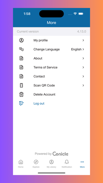Open the Terms of Service chevron
103x183 pixels.
(x=83, y=67)
